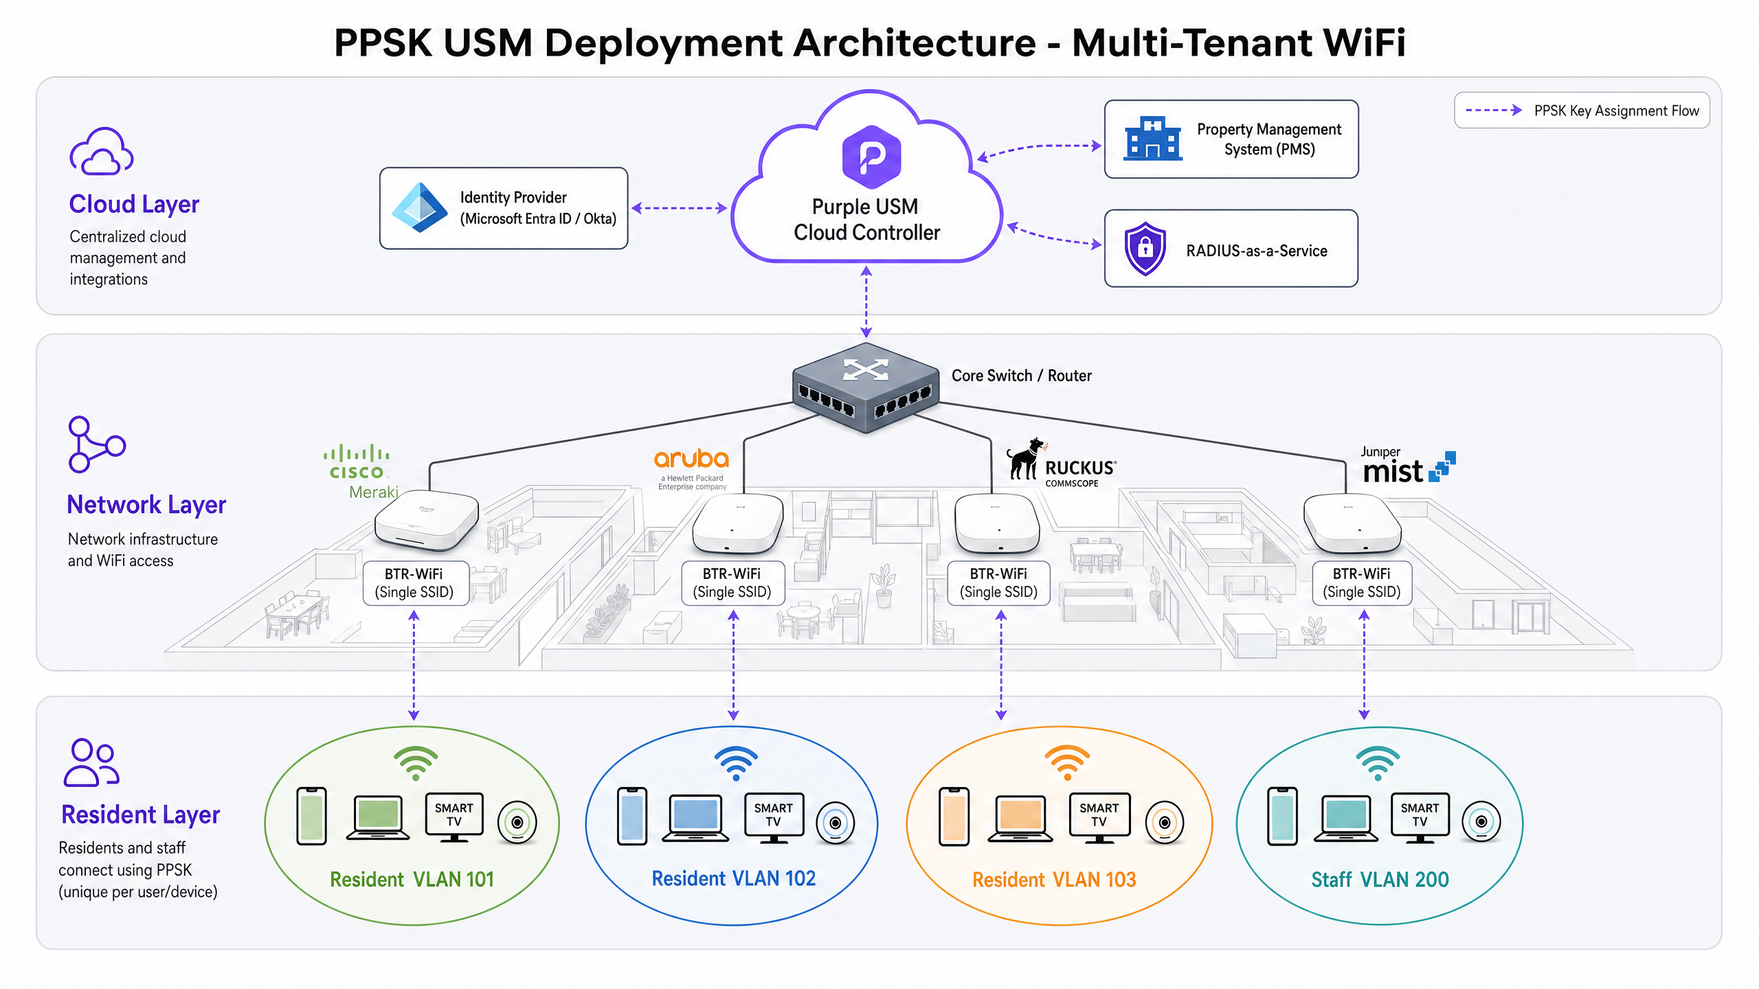Click the 'Centralized cloud management and integrations' description
The image size is (1759, 989).
click(128, 258)
